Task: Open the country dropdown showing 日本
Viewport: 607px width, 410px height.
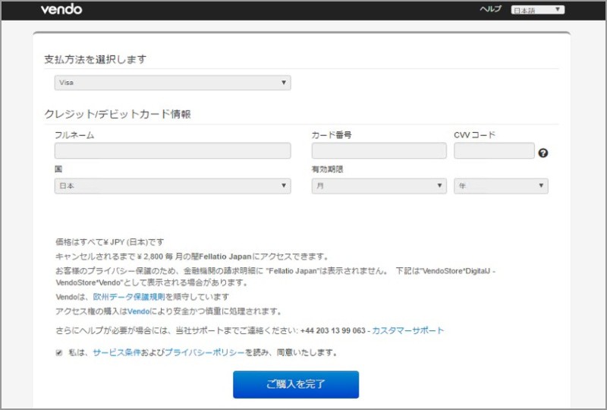Action: coord(172,186)
